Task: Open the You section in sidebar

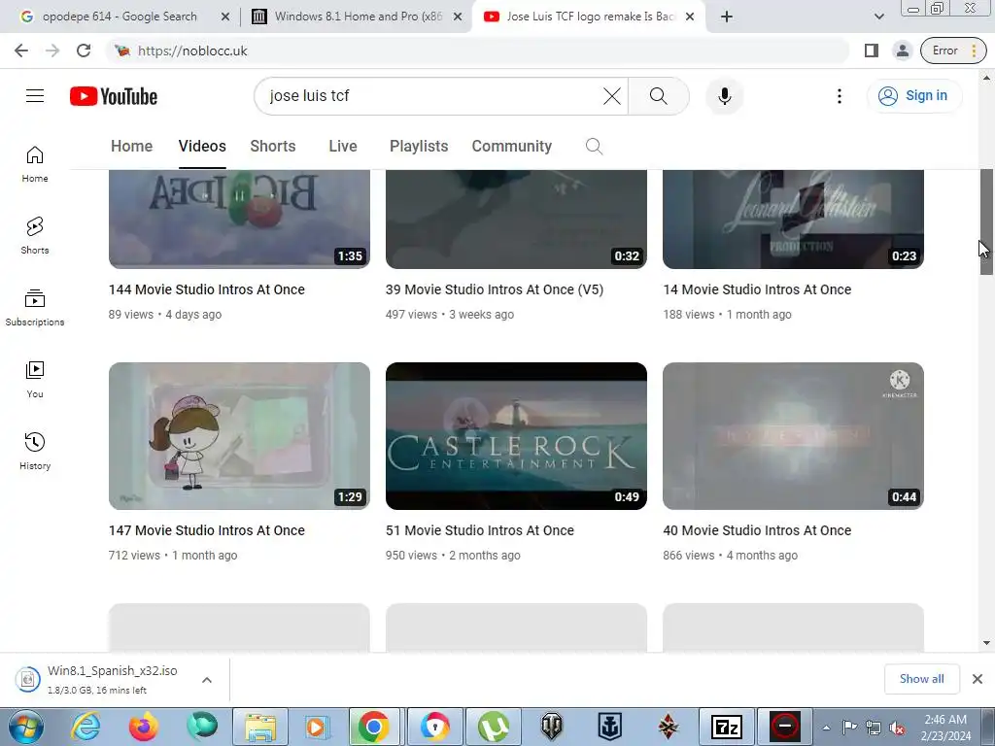Action: tap(35, 380)
